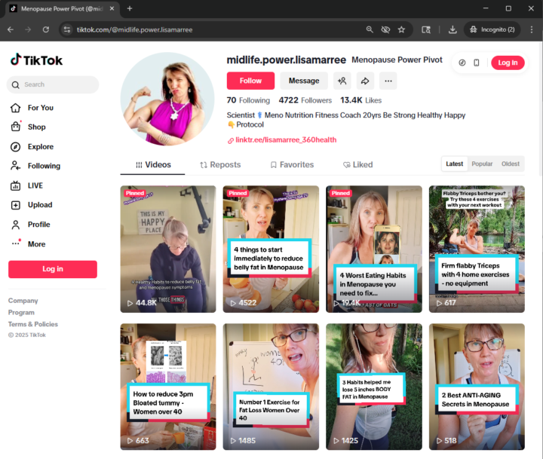The image size is (543, 459).
Task: Click the red Log in sidebar button
Action: (x=53, y=269)
